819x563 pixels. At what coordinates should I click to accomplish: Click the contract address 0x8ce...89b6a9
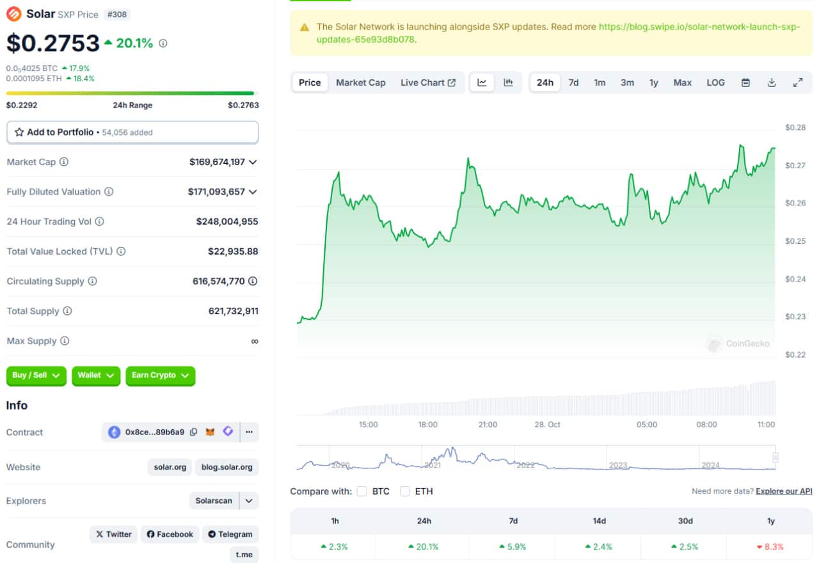point(155,432)
